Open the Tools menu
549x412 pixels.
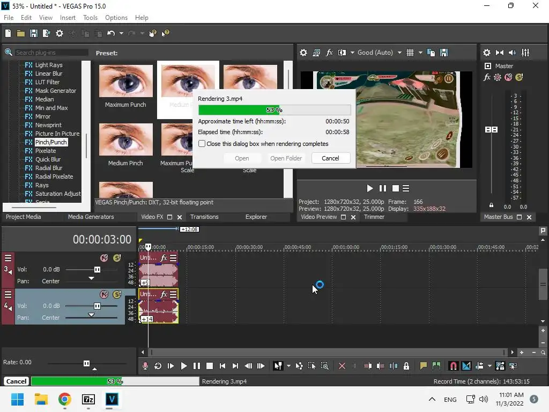[x=90, y=18]
